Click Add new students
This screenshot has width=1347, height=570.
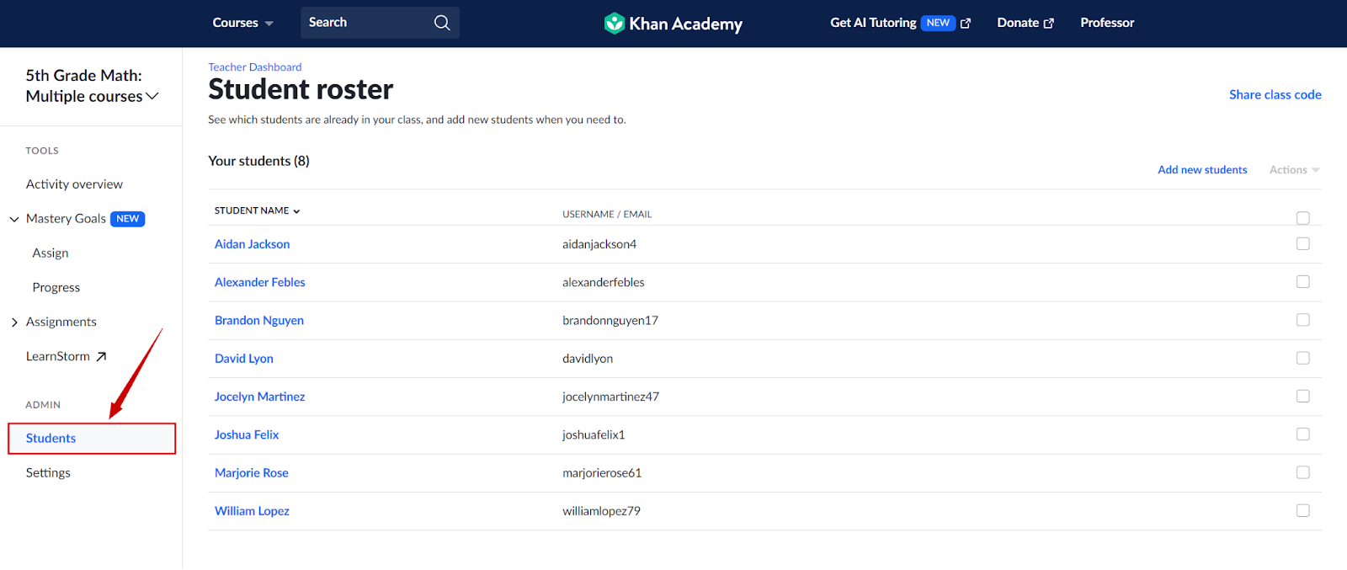1202,169
